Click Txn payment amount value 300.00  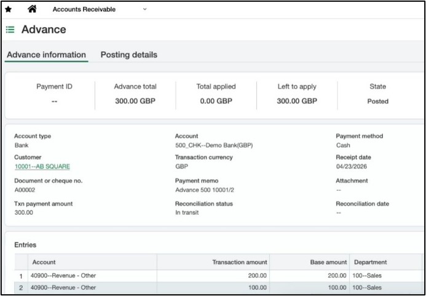tap(23, 212)
